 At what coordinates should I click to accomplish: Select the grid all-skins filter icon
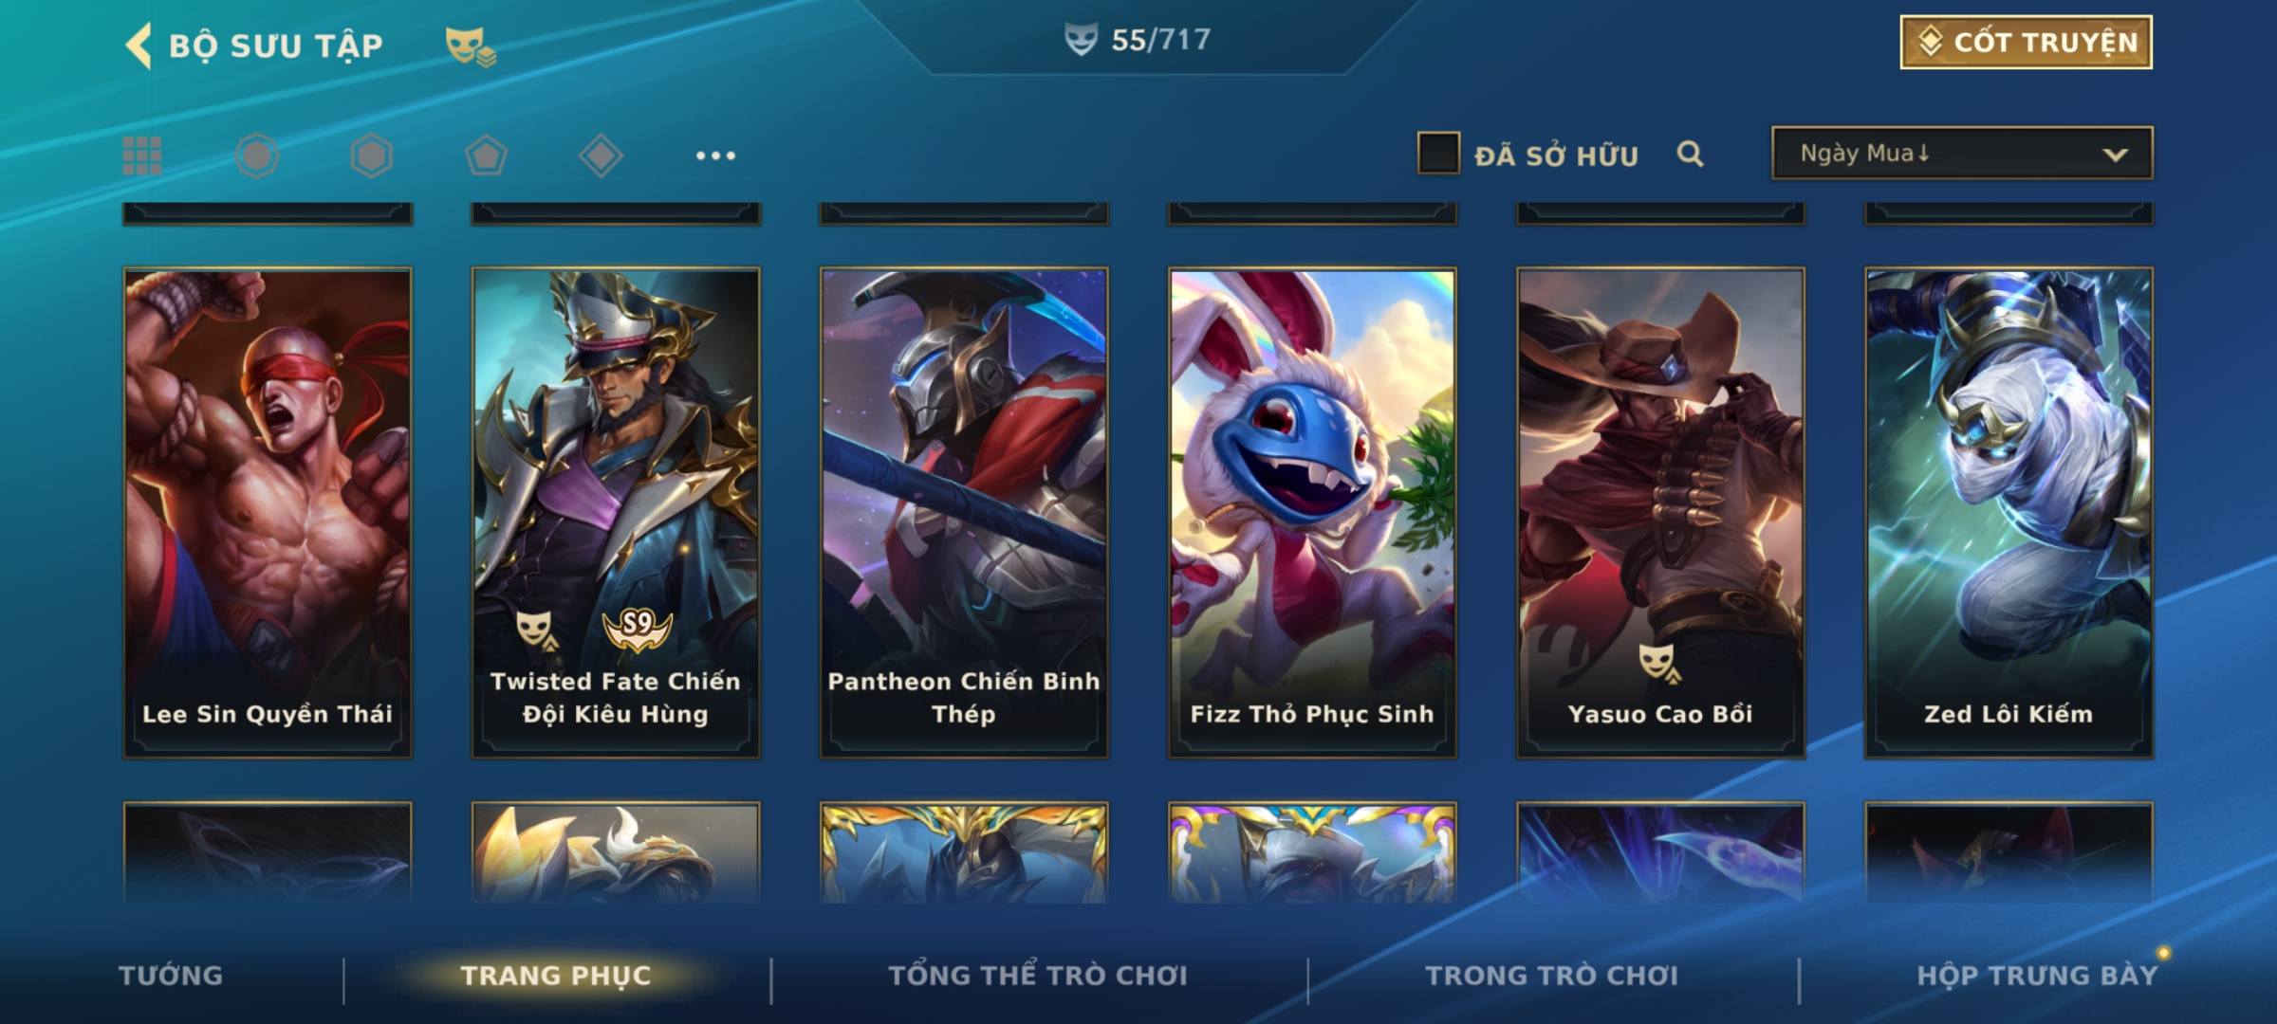tap(142, 155)
